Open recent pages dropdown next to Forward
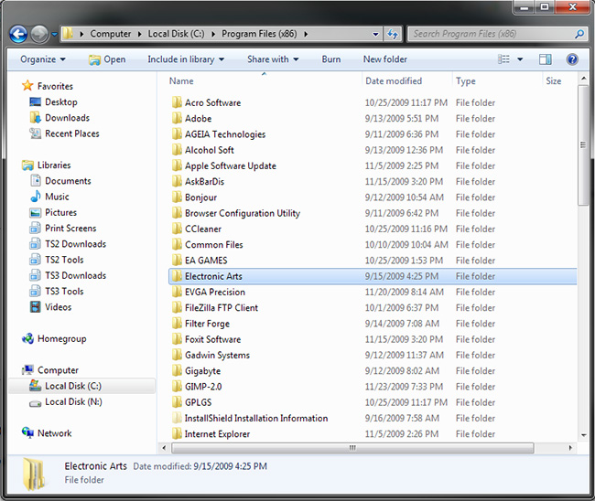Screen dimensions: 595x501 pyautogui.click(x=54, y=34)
